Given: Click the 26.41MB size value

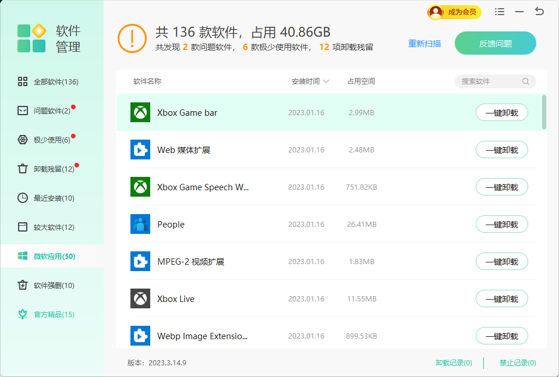Looking at the screenshot, I should 362,224.
